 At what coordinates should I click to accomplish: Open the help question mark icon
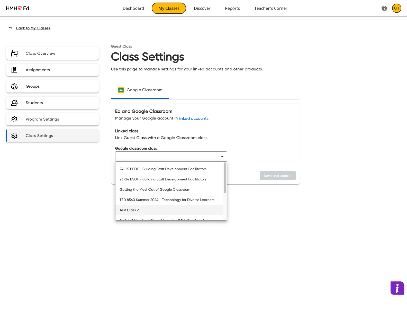384,8
